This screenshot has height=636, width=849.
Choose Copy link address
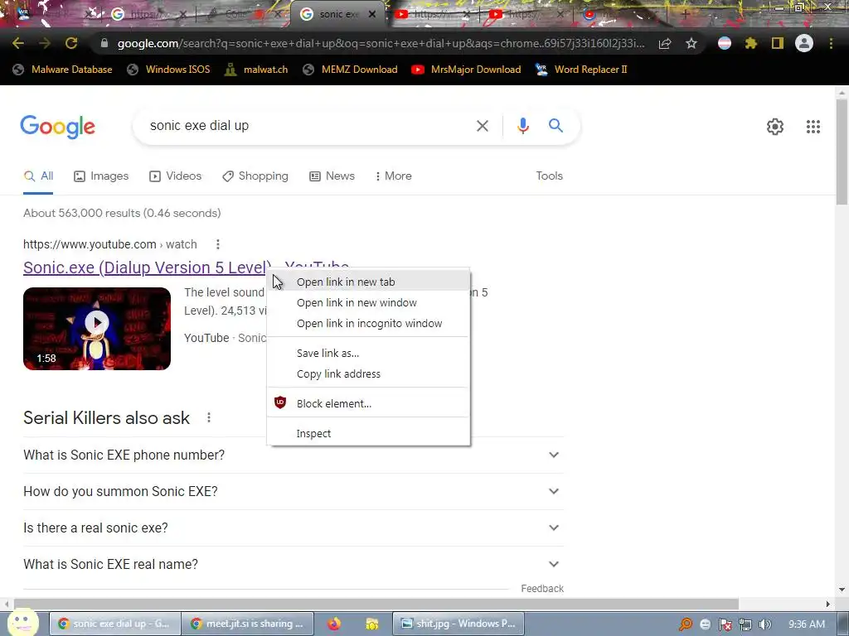369,373
